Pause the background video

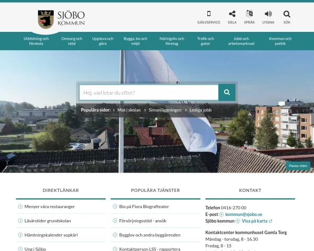tap(298, 166)
